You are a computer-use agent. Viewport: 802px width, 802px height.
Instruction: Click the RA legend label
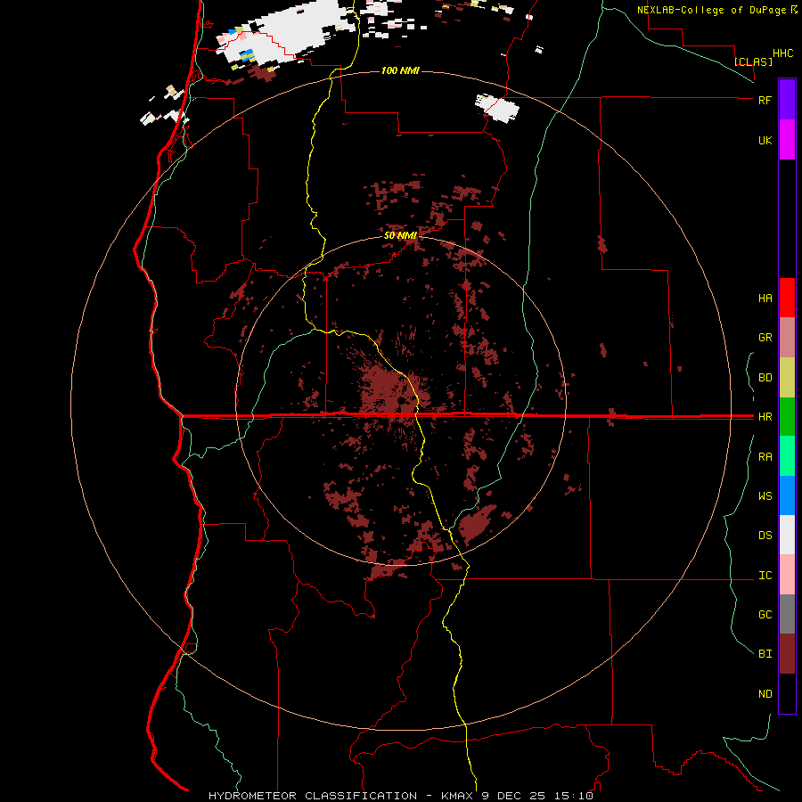coord(765,457)
